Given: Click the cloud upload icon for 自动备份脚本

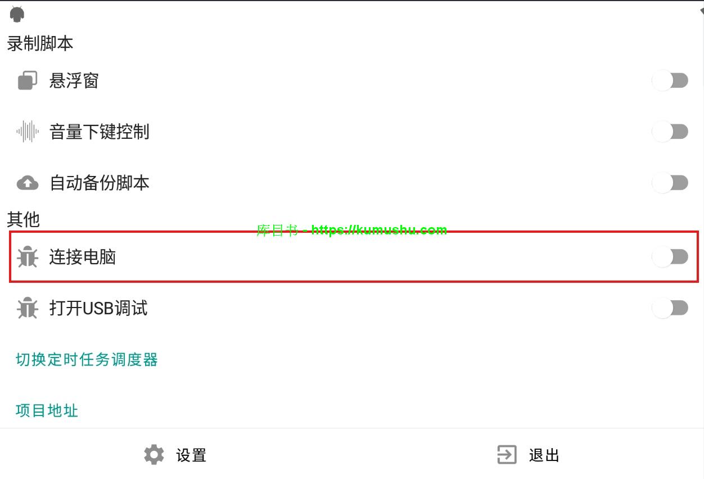Looking at the screenshot, I should [x=28, y=183].
